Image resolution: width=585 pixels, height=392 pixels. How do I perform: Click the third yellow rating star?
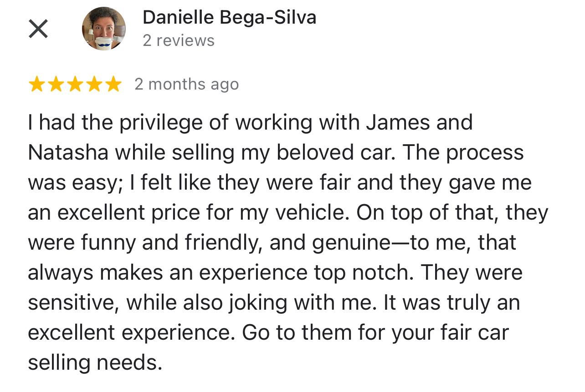75,85
